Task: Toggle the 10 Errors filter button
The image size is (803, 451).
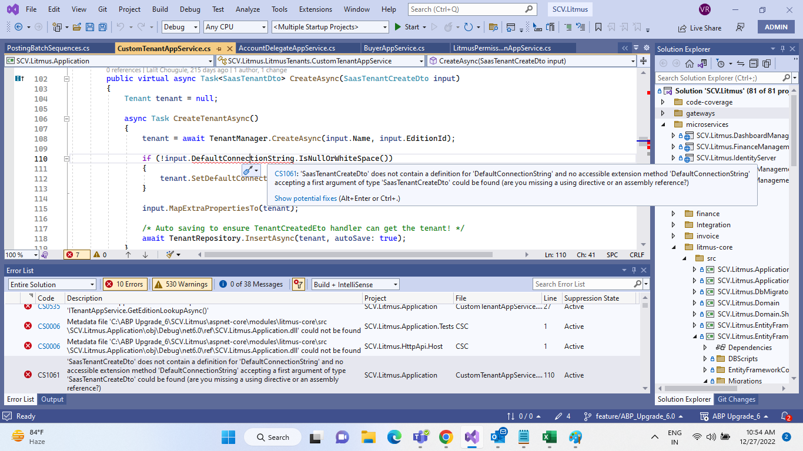Action: 124,284
